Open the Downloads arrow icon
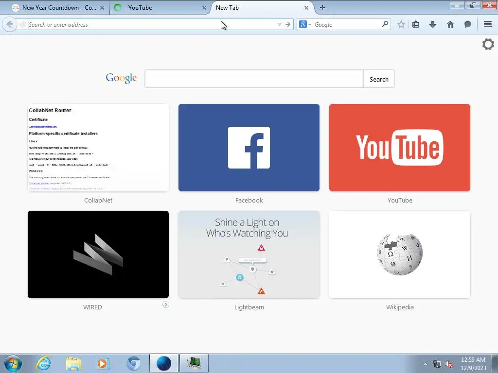498x373 pixels. [432, 24]
